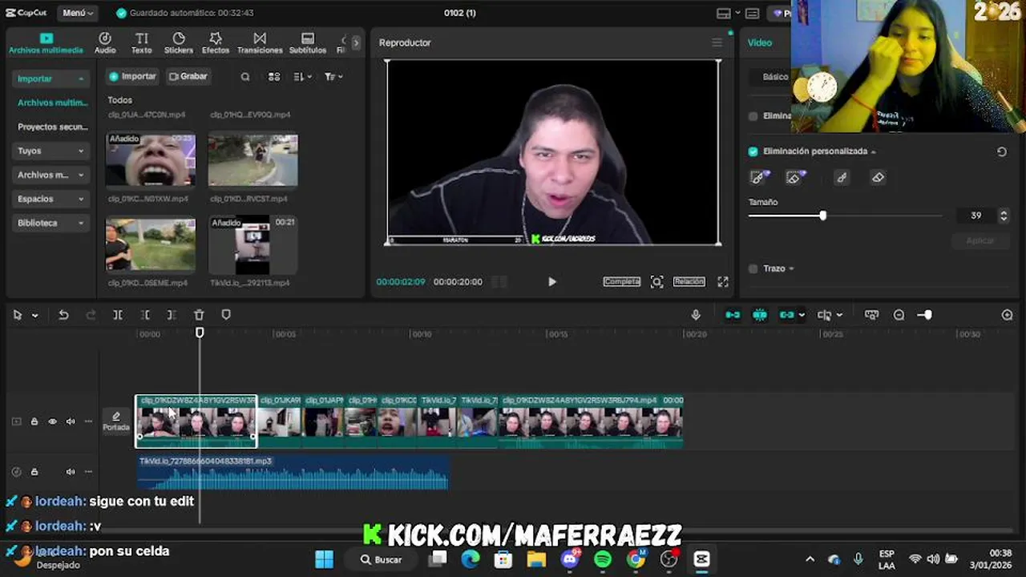Select the open-mouth face clip thumbnail
Viewport: 1026px width, 577px height.
151,159
